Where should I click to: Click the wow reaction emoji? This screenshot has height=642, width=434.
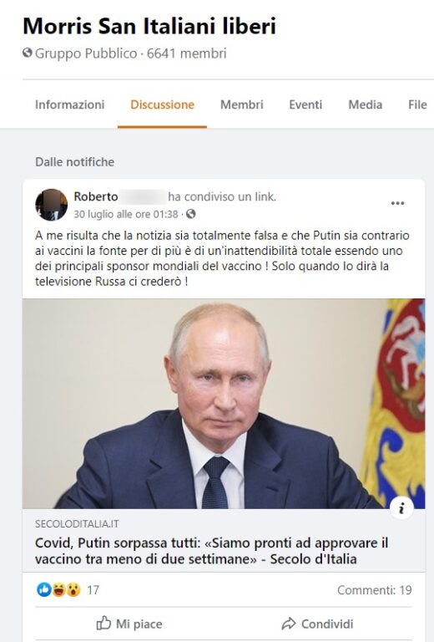click(x=73, y=589)
